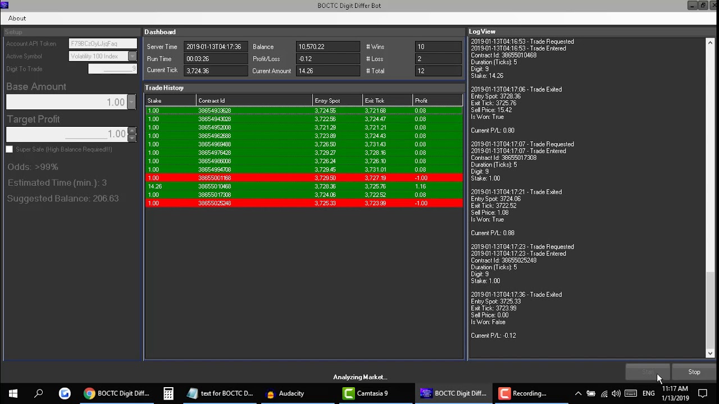
Task: Click the Base Amount value field
Action: [x=67, y=102]
